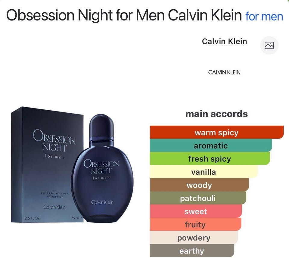Screen dimensions: 289x264
Task: Select the fruity accord bar
Action: (195, 224)
